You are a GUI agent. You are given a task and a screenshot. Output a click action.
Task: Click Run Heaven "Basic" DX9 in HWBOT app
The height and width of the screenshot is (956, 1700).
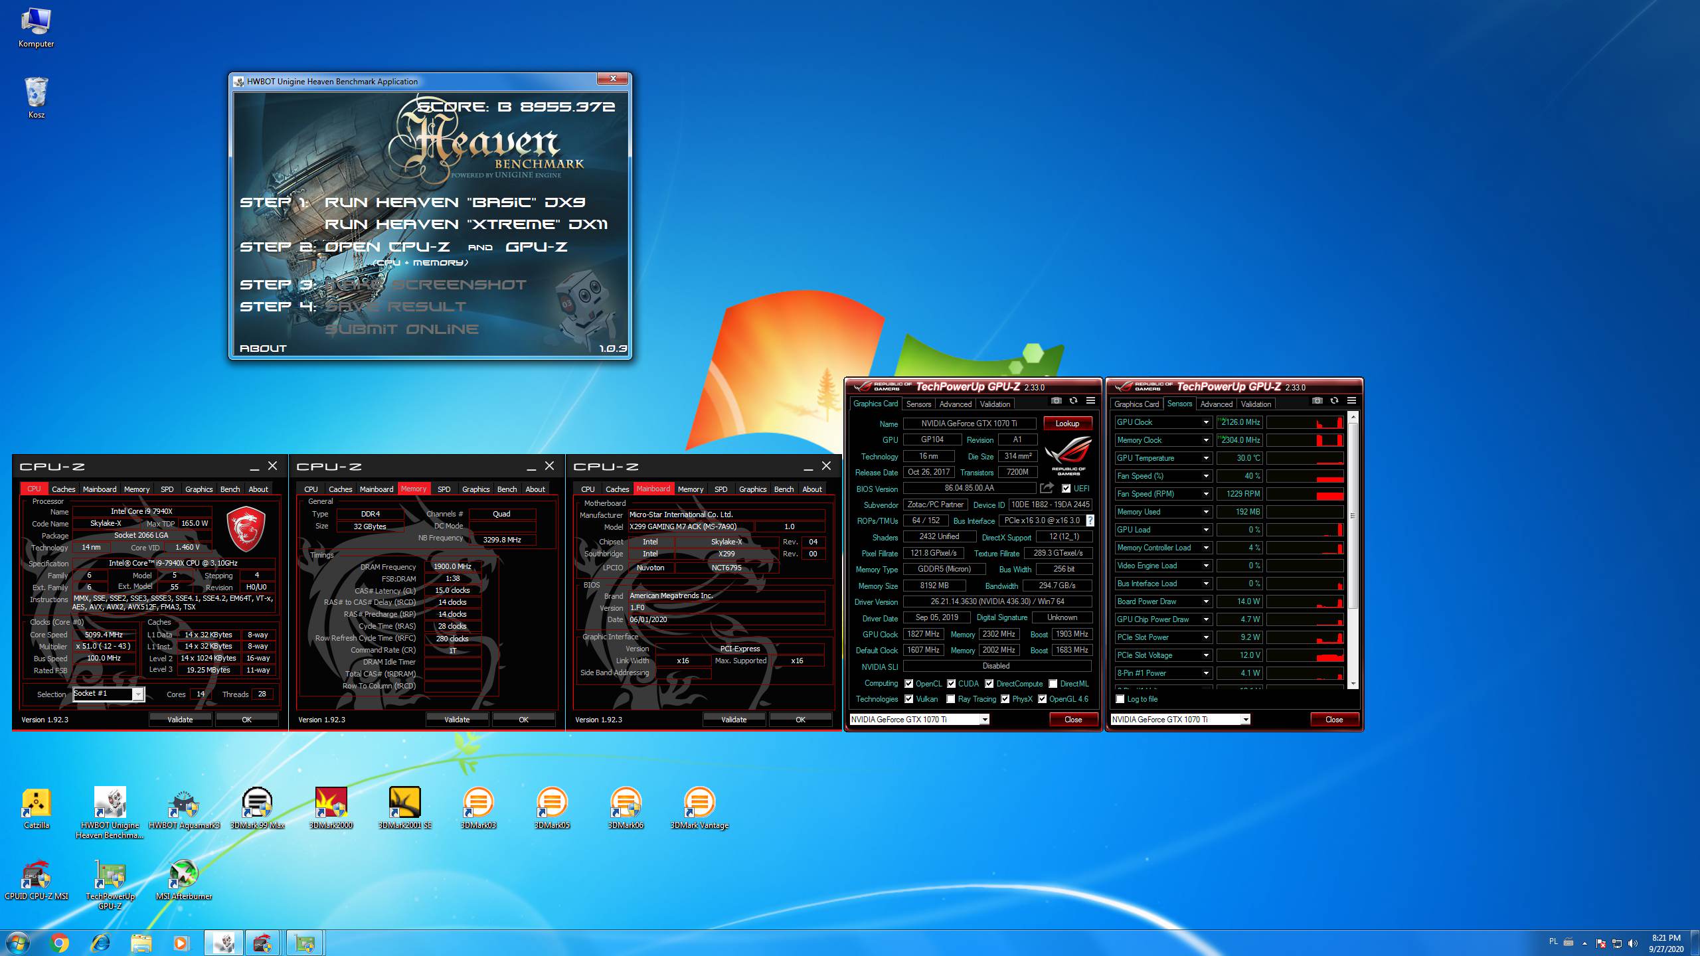click(455, 202)
